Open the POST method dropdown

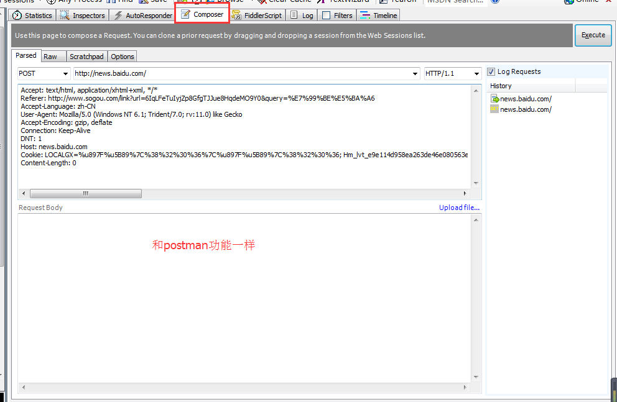pos(44,73)
